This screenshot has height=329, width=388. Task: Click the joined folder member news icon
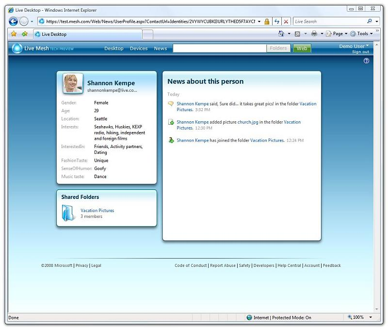(x=171, y=140)
